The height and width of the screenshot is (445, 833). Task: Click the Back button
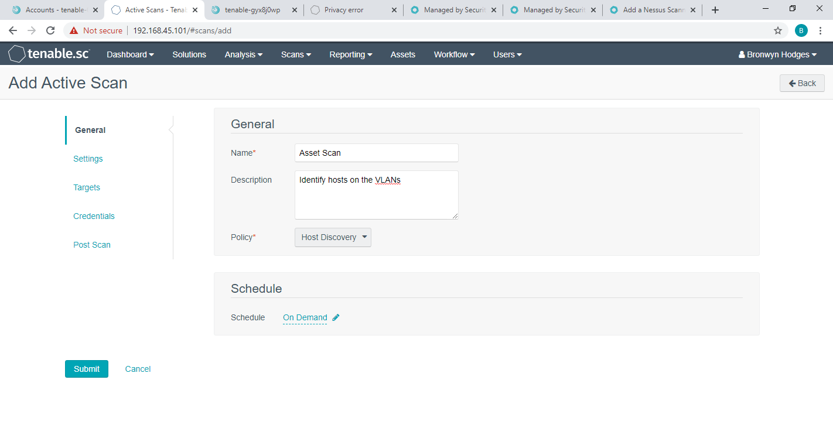pyautogui.click(x=802, y=83)
